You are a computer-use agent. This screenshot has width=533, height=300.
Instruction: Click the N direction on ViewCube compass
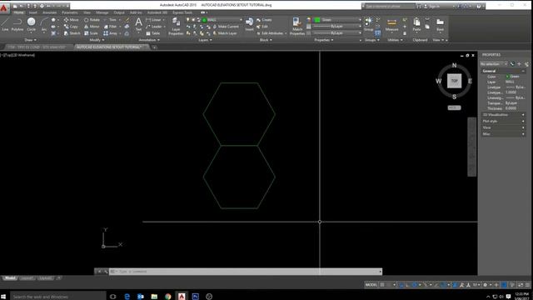454,65
